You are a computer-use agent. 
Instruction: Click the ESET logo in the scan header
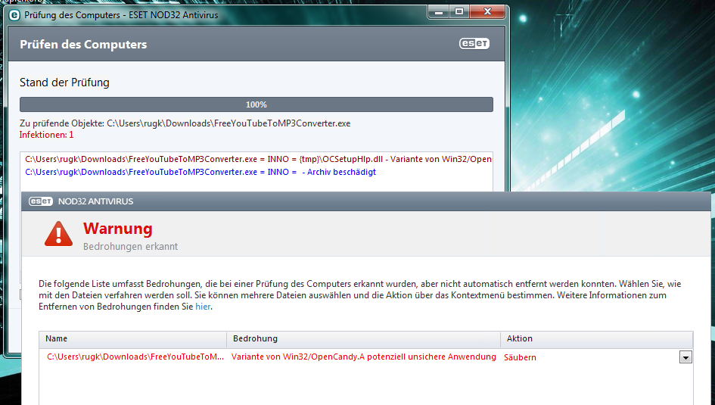tap(474, 44)
